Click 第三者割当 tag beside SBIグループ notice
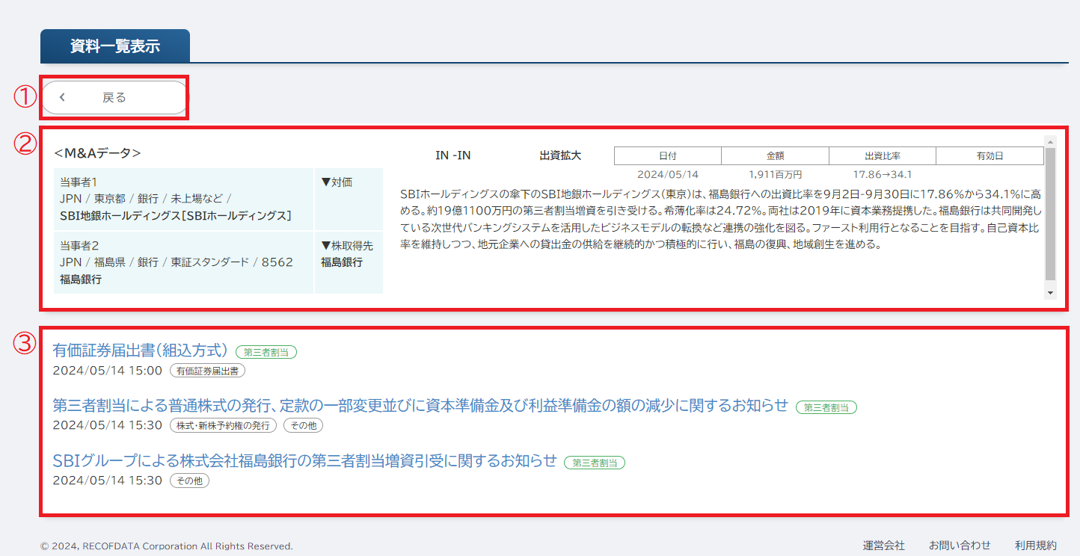 pyautogui.click(x=595, y=463)
